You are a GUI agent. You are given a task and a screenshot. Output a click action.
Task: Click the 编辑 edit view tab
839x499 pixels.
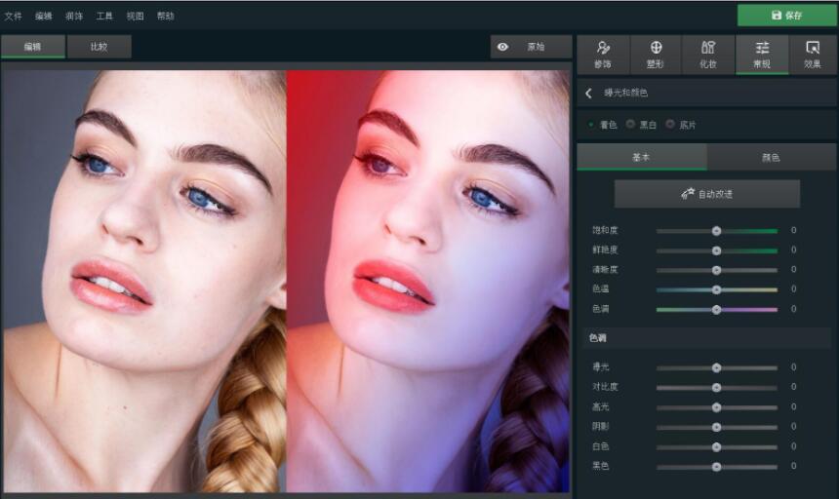pyautogui.click(x=32, y=47)
